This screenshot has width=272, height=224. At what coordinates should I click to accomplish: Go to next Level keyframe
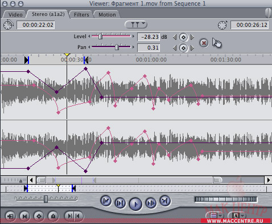pos(192,37)
